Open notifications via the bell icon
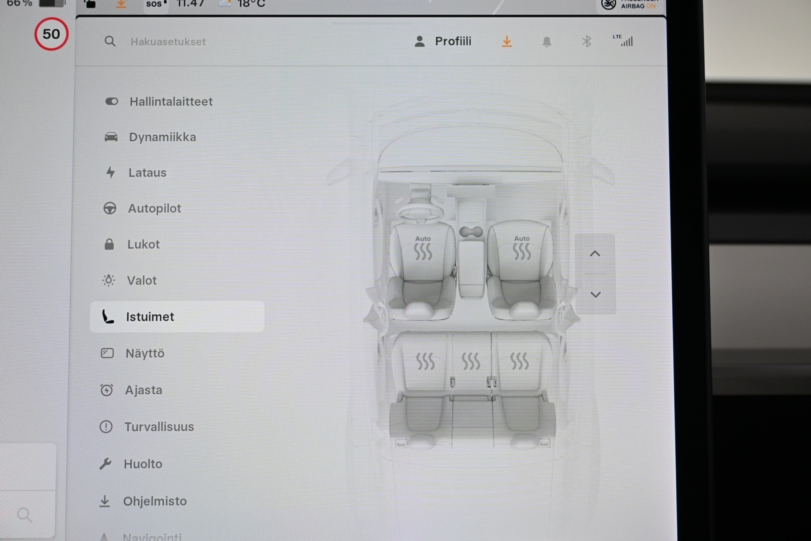 [x=547, y=42]
